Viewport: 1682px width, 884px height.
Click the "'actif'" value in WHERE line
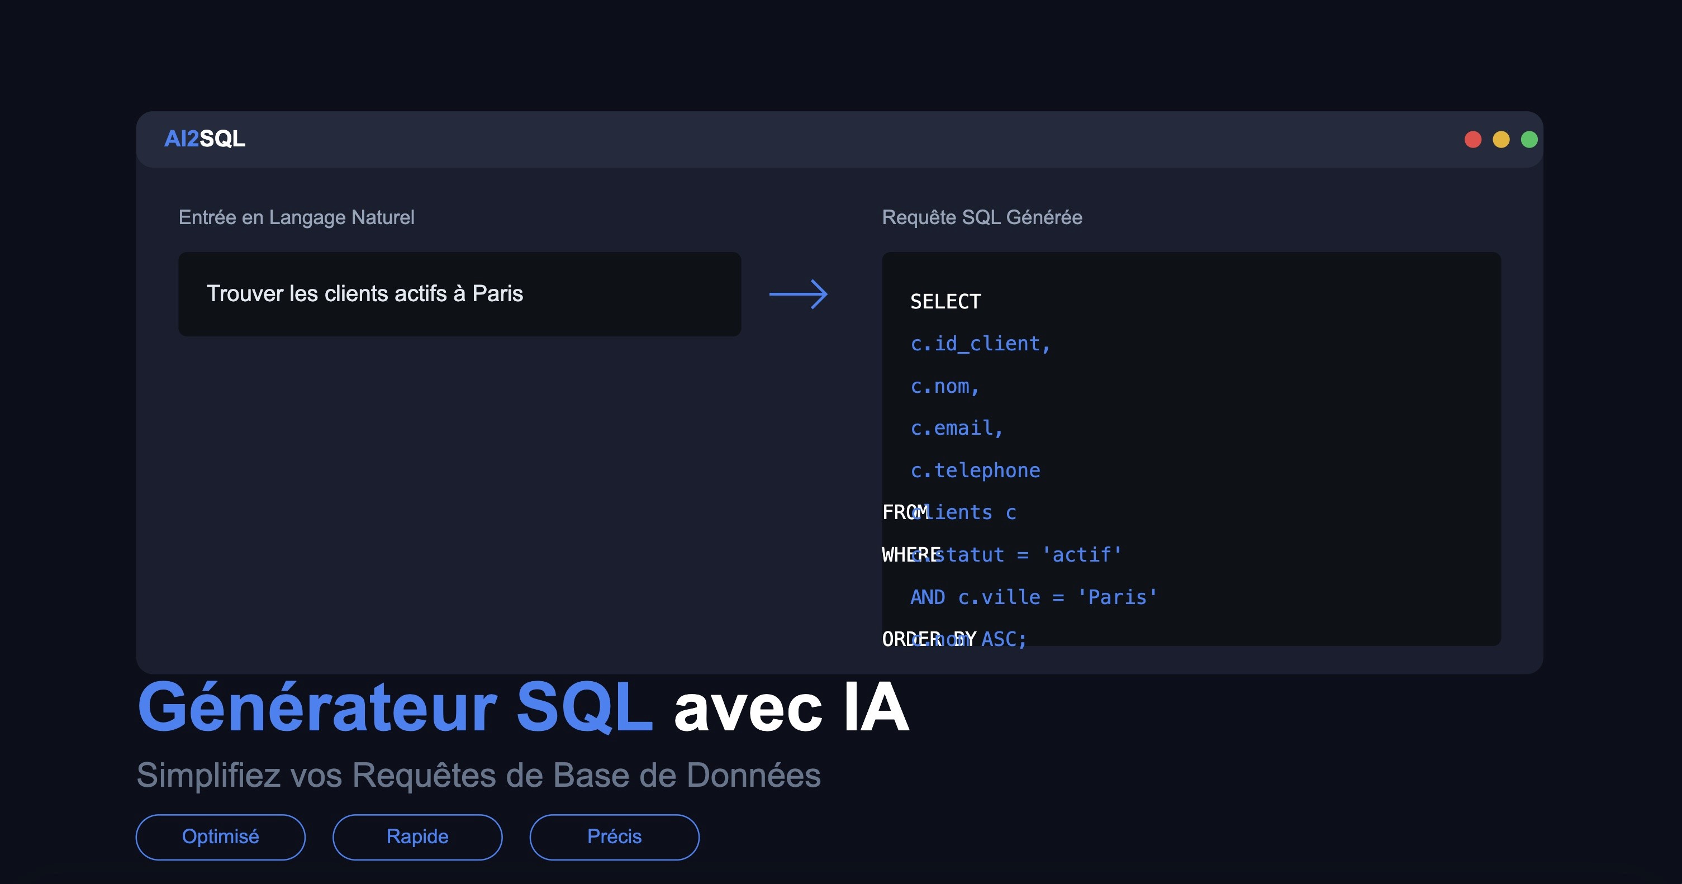click(x=1081, y=554)
